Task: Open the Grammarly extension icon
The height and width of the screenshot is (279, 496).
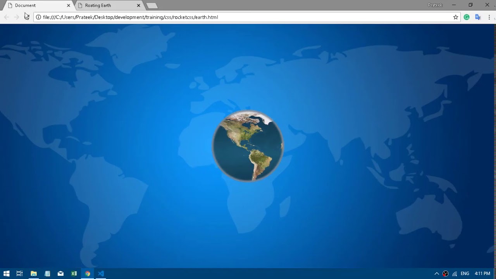Action: pyautogui.click(x=467, y=17)
